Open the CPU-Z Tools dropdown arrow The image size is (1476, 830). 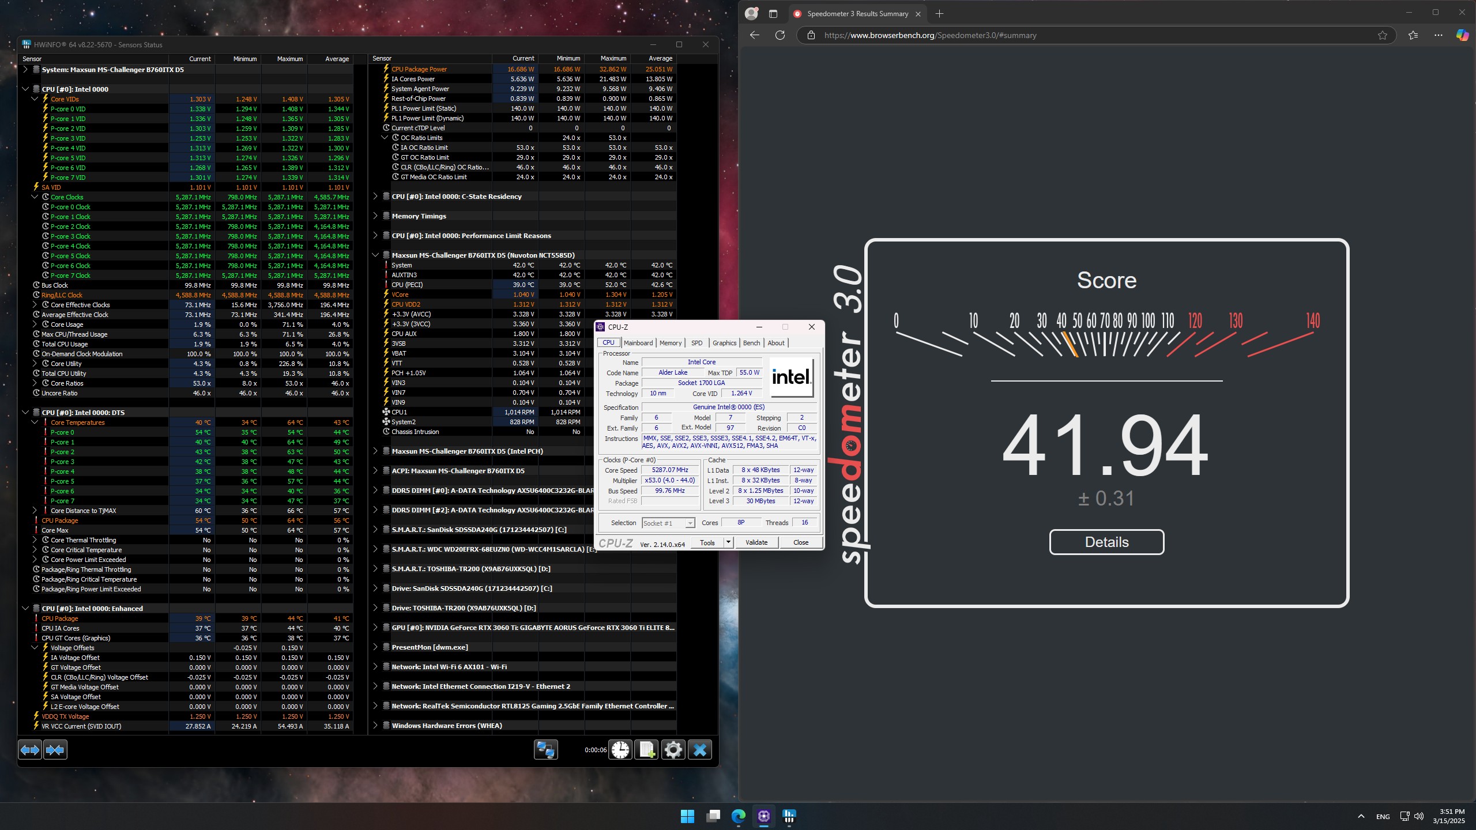click(728, 542)
